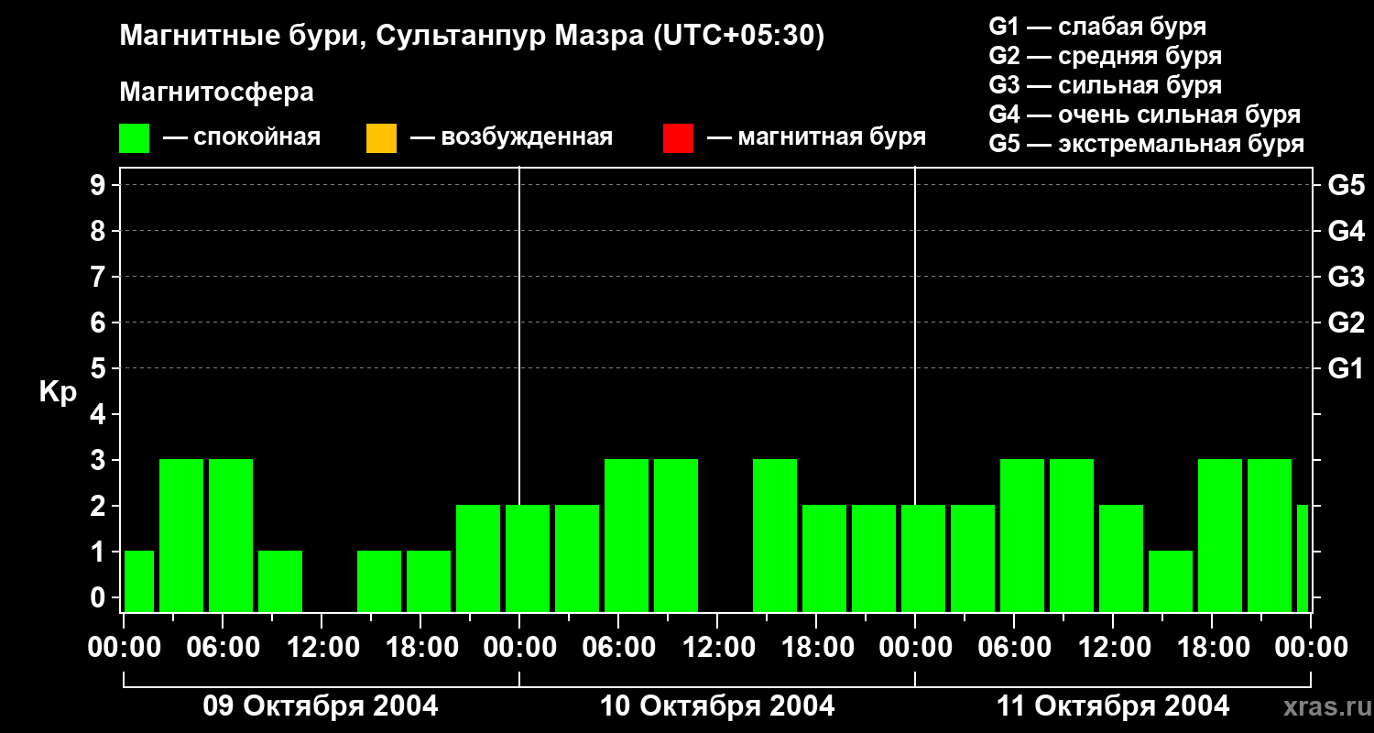
Task: Click the 00:00 label between 10 and 11 Октября
Action: click(x=915, y=648)
